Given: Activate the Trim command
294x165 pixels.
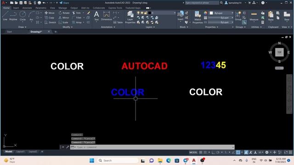Looking at the screenshot, I should tap(77, 13).
